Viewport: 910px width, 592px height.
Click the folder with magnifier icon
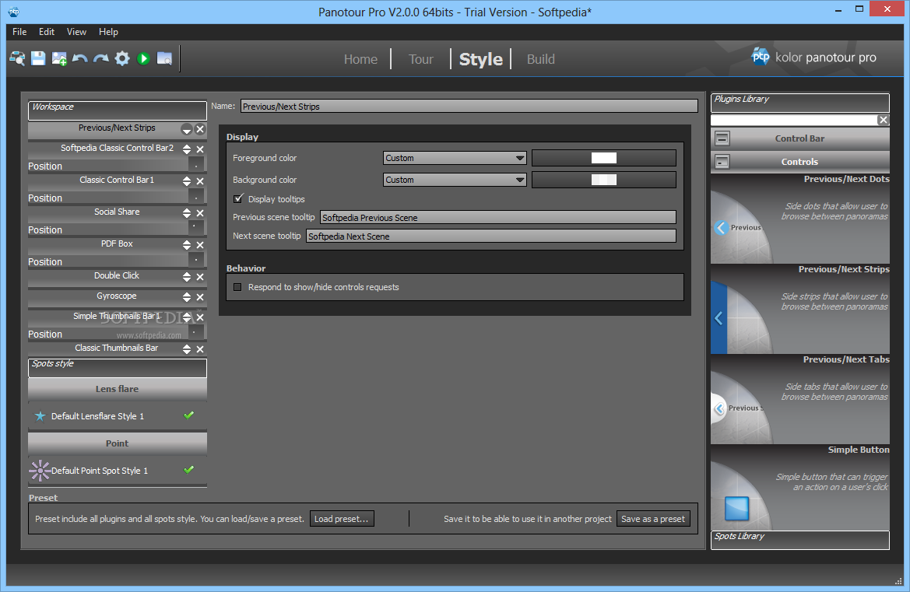point(164,58)
